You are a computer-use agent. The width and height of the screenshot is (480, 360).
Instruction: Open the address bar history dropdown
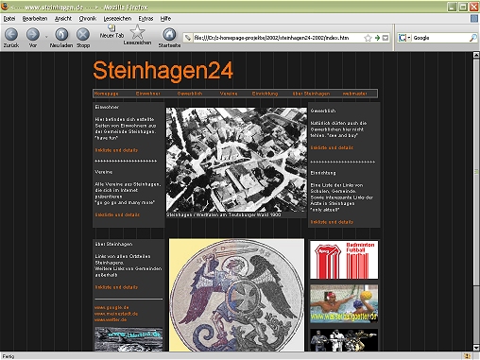pos(386,38)
